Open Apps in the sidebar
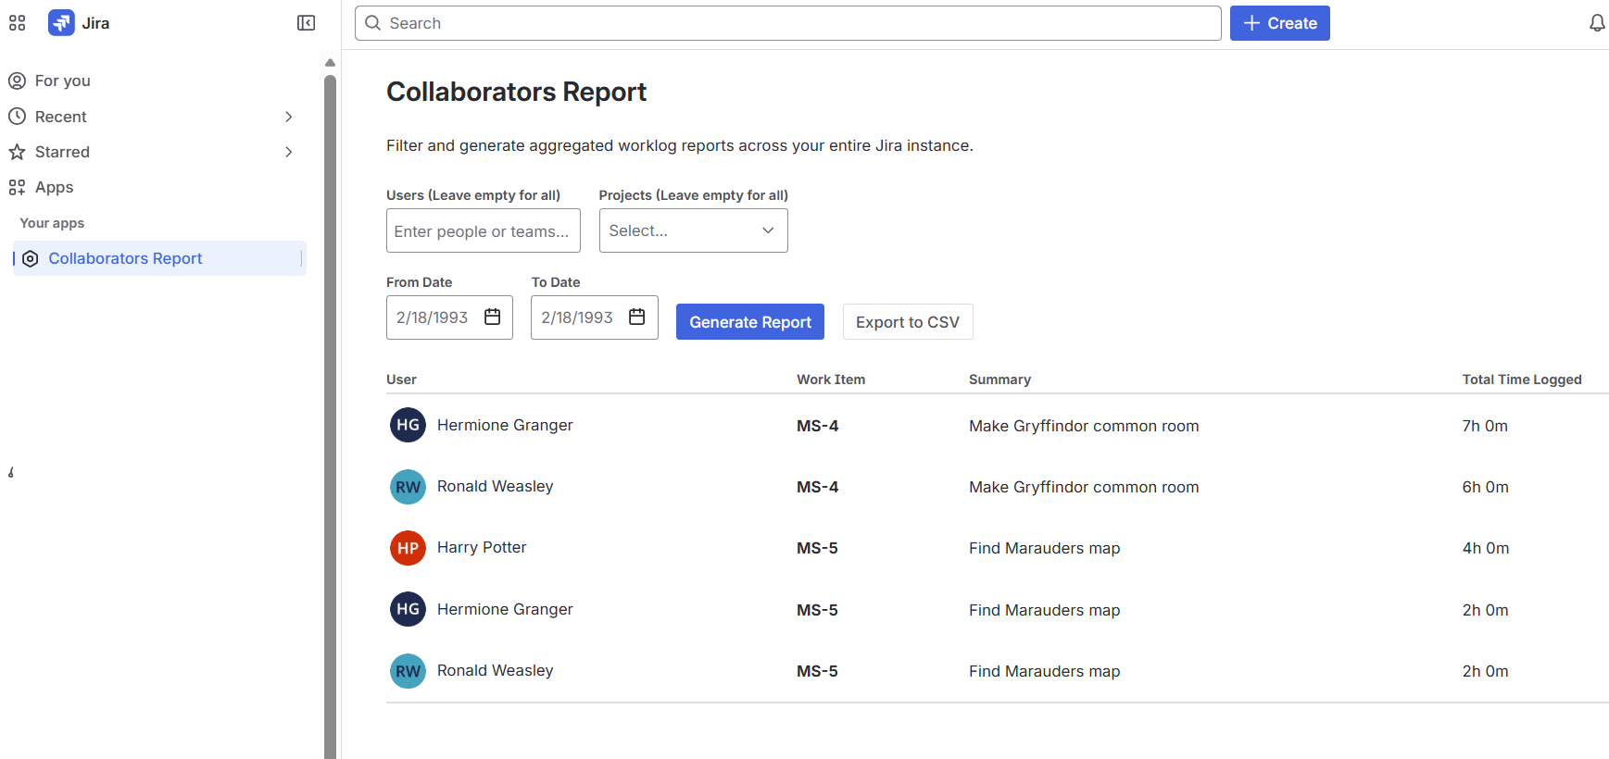This screenshot has height=759, width=1609. point(54,187)
